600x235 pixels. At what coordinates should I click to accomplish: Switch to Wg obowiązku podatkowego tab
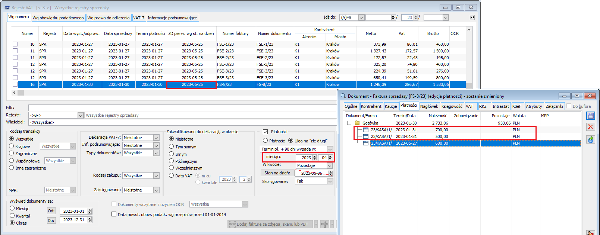pos(58,18)
